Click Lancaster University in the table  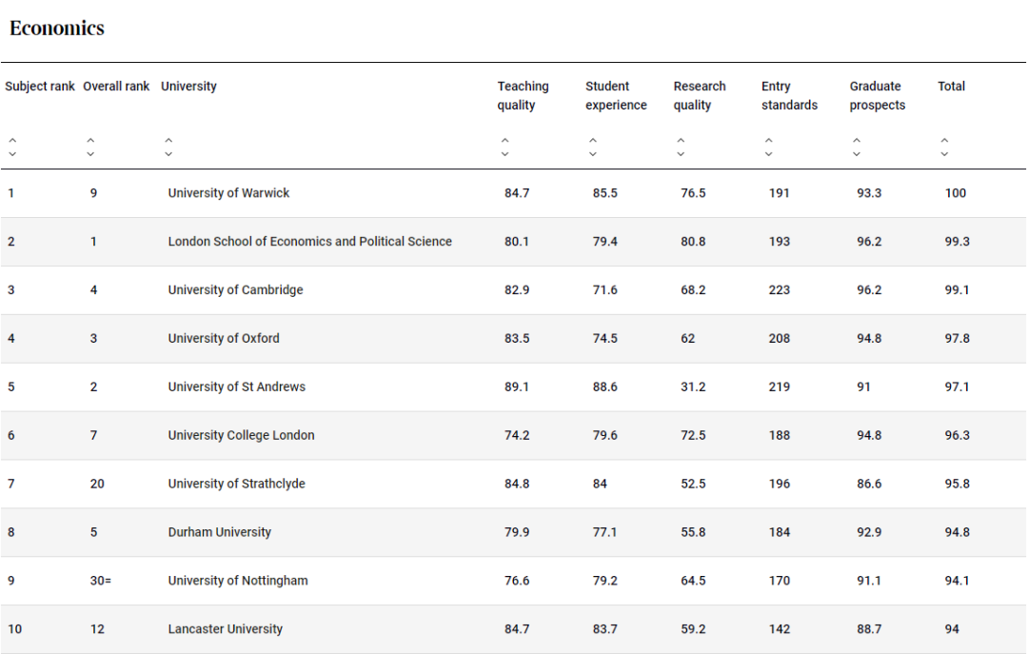[x=225, y=629]
